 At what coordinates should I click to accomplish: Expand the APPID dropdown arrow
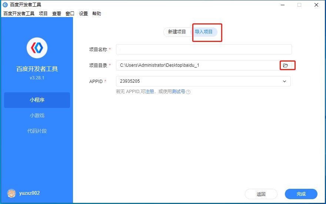pos(285,81)
